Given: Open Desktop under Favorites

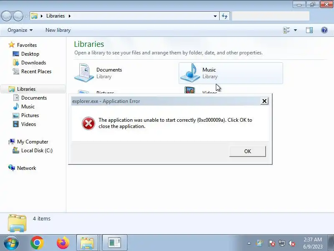Looking at the screenshot, I should [x=30, y=54].
